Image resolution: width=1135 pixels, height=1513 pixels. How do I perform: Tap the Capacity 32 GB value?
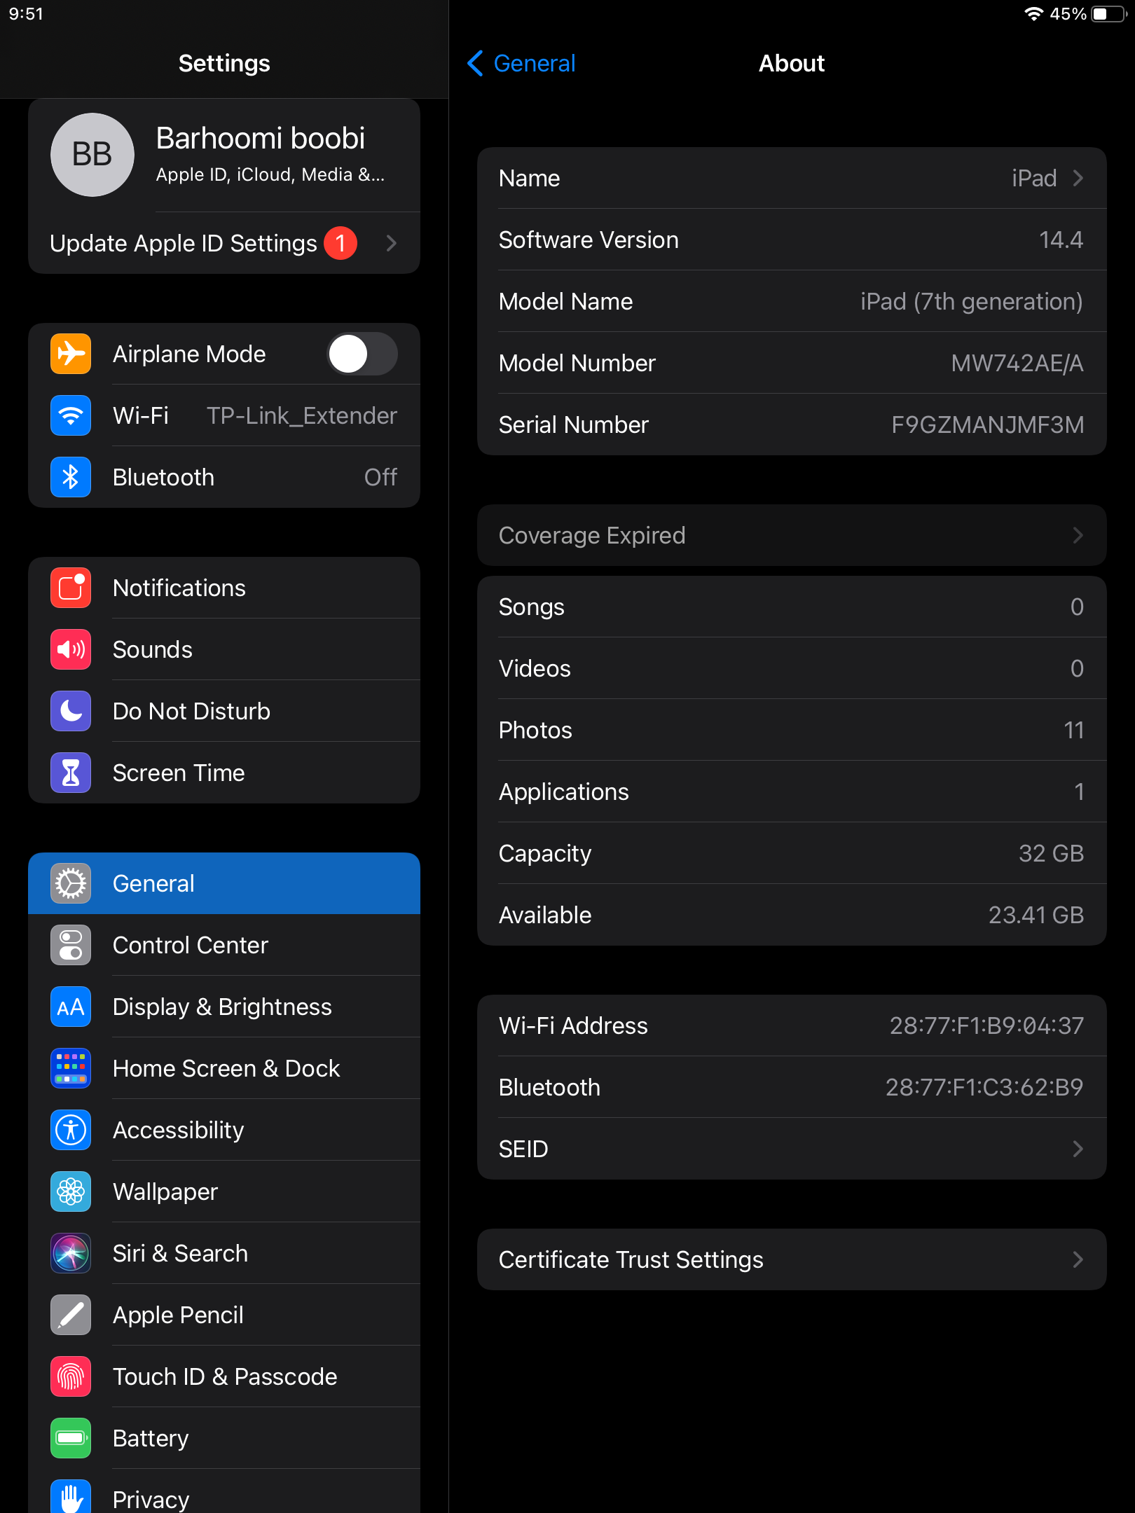[x=1051, y=853]
